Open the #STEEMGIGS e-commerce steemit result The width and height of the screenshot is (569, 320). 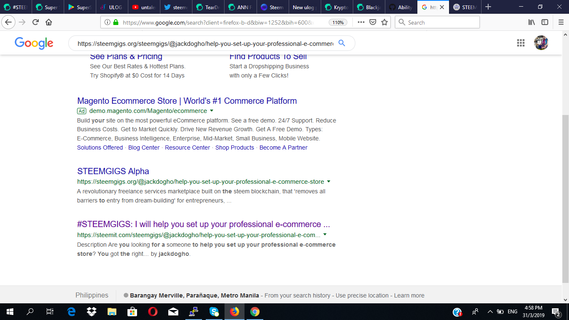[203, 224]
